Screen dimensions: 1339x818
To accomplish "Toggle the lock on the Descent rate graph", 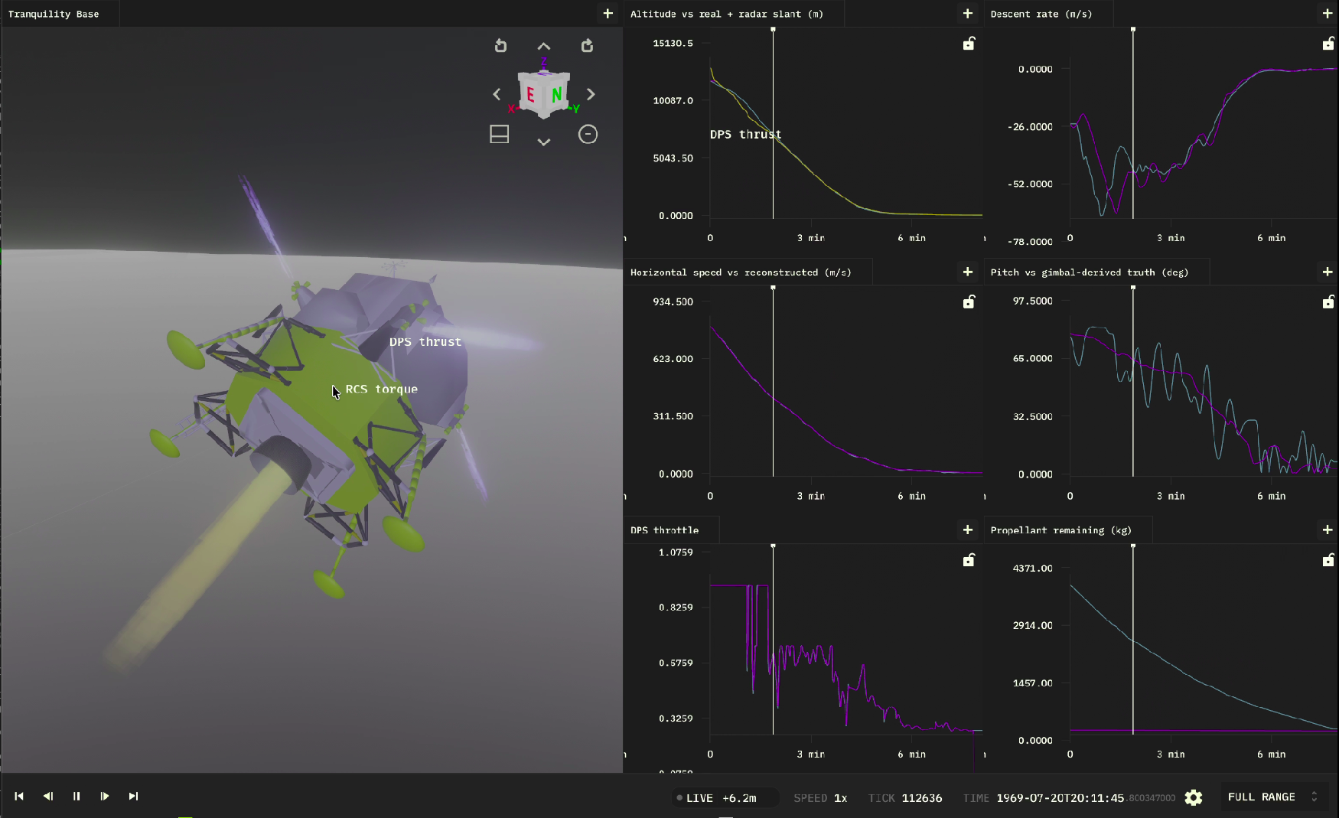I will pos(1328,44).
